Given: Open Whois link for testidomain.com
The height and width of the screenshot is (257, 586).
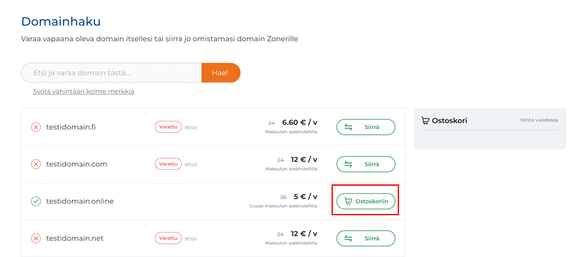Looking at the screenshot, I should point(191,164).
